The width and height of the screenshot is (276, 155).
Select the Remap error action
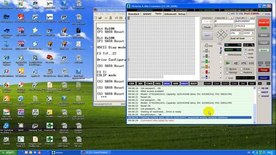[227, 72]
